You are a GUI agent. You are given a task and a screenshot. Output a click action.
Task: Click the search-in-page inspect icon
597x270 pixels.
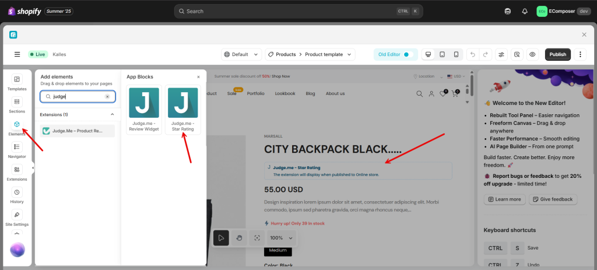(517, 54)
